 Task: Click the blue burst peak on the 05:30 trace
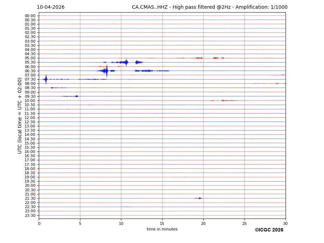tap(126, 62)
